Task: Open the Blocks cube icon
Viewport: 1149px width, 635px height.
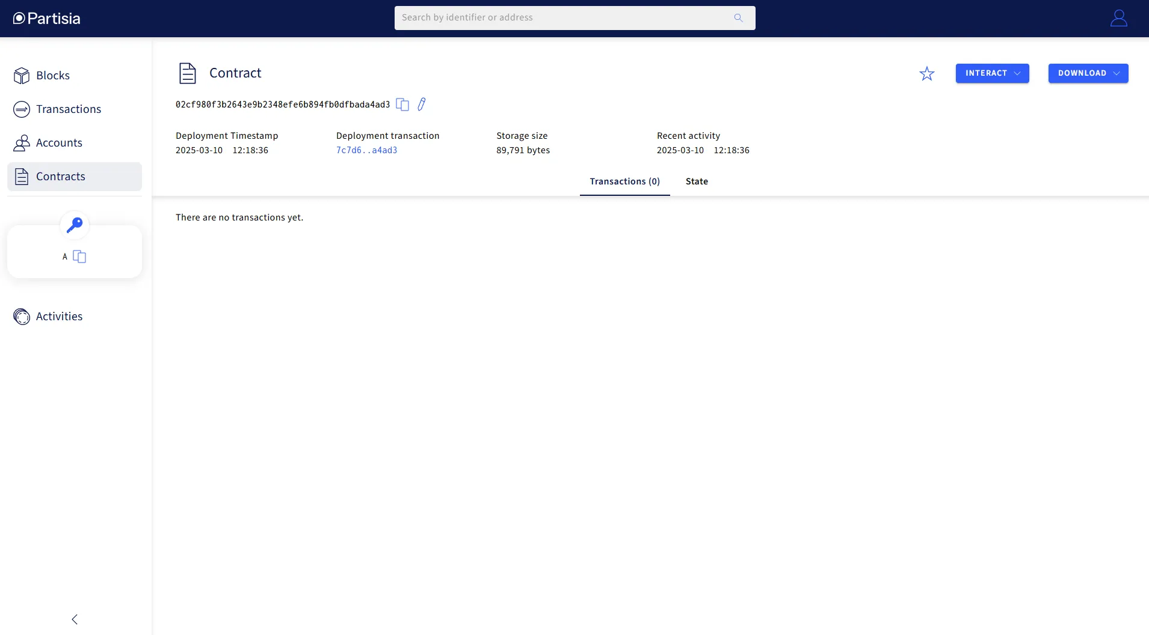Action: click(22, 76)
